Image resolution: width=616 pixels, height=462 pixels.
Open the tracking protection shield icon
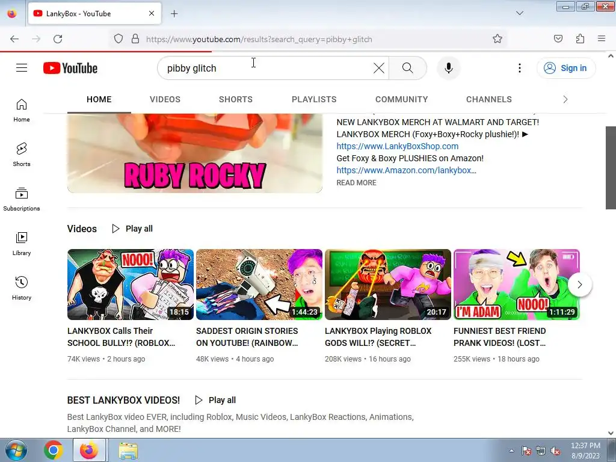[x=119, y=39]
